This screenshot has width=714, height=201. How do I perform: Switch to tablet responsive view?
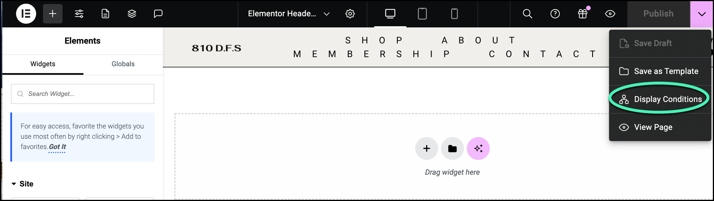click(422, 14)
